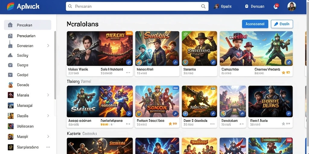Click the sidebar vertical scrollbar

[55, 65]
